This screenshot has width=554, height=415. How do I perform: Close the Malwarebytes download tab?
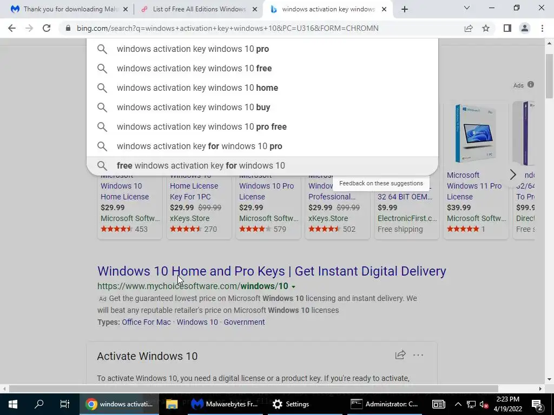126,10
